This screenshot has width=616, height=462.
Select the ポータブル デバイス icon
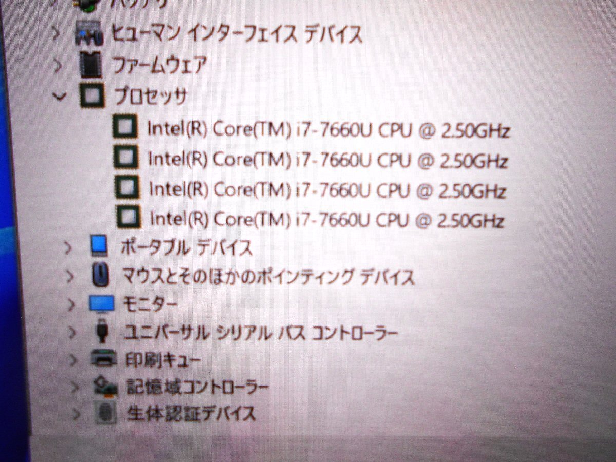pos(99,246)
